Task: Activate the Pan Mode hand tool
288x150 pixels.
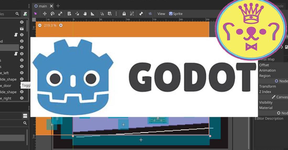Action: click(85, 14)
